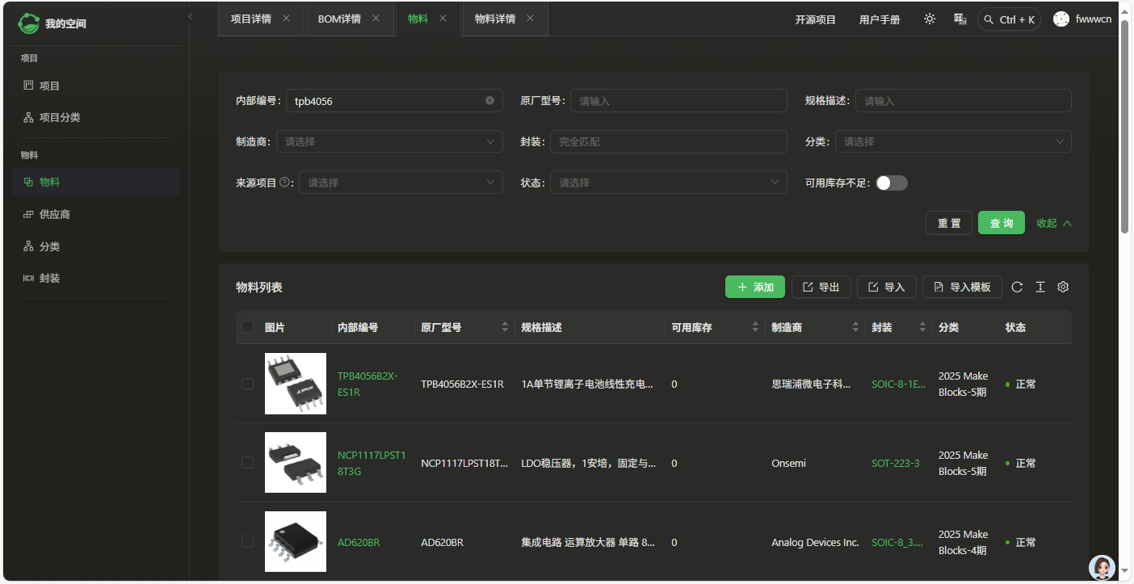Screen dimensions: 1134x584
Task: Toggle the light/dark theme sun icon
Action: [x=930, y=19]
